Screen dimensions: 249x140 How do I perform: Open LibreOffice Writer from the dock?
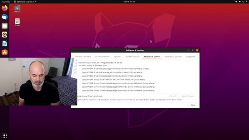point(5,44)
